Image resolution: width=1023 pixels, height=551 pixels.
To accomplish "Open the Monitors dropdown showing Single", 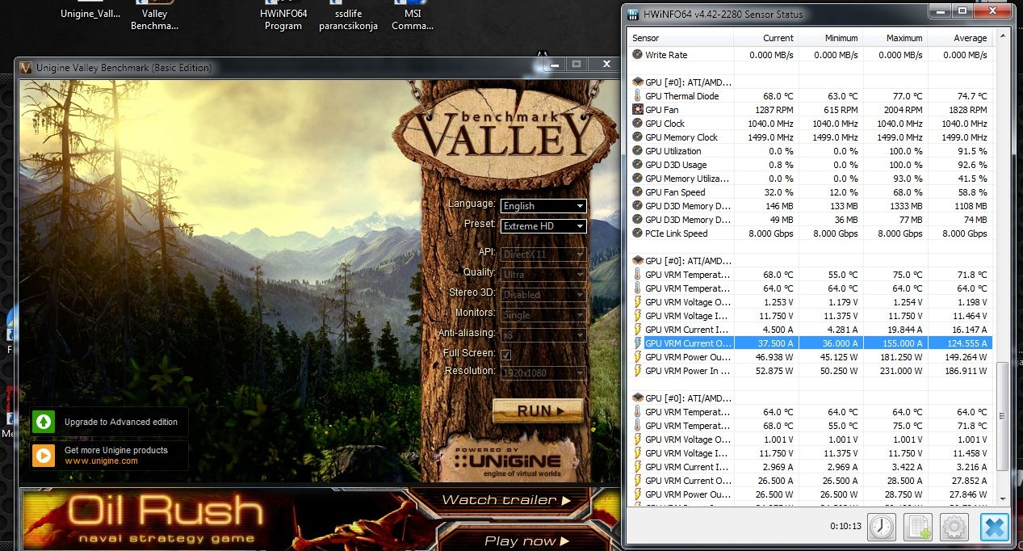I will 543,315.
